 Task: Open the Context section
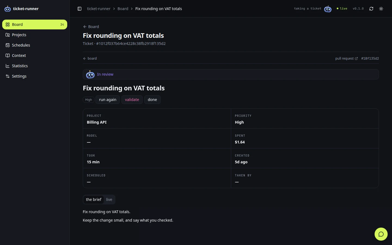(x=35, y=56)
